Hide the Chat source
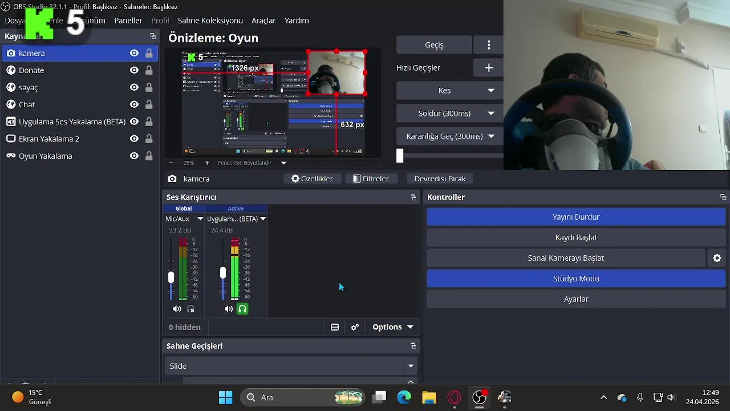Image resolution: width=730 pixels, height=411 pixels. (x=134, y=104)
